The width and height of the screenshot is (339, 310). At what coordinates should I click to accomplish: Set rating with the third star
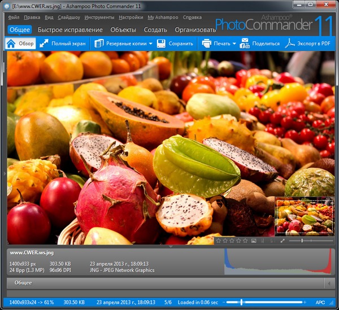(232, 241)
